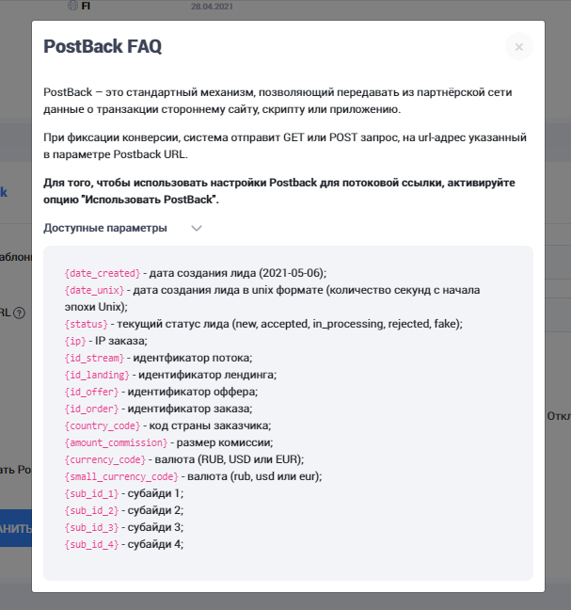The width and height of the screenshot is (571, 610).
Task: Select the {amount_commission} parameter tag
Action: click(116, 442)
